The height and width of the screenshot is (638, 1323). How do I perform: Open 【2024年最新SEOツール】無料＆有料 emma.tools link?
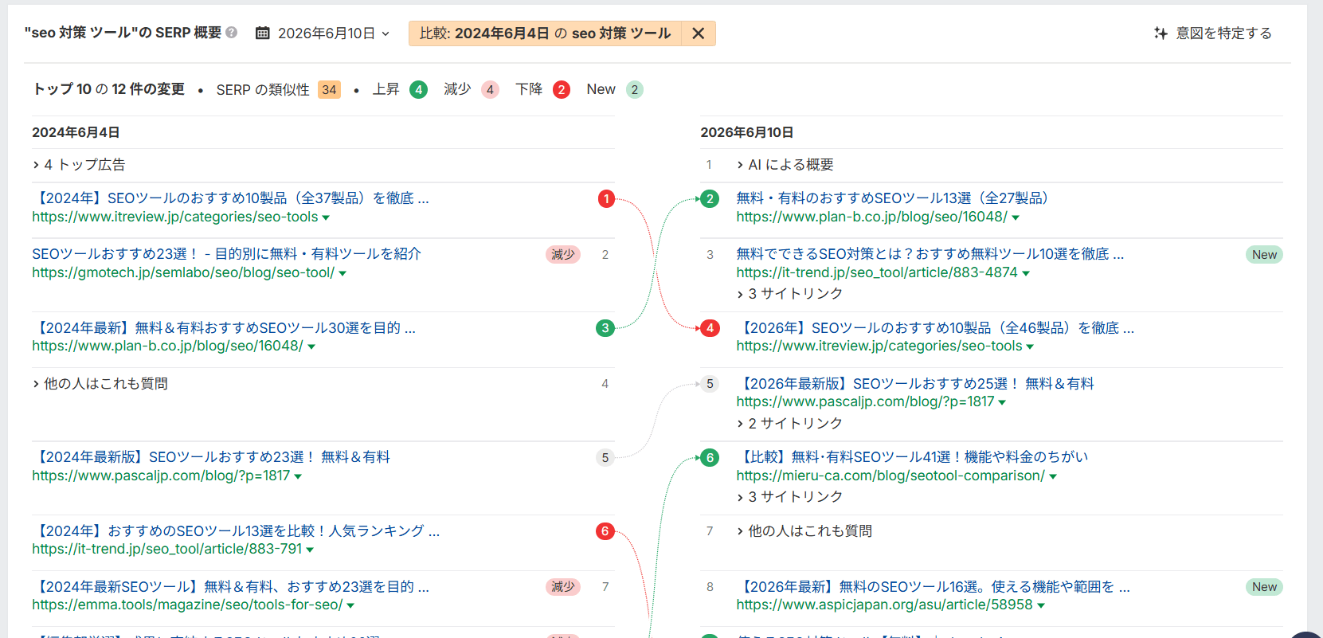[231, 587]
